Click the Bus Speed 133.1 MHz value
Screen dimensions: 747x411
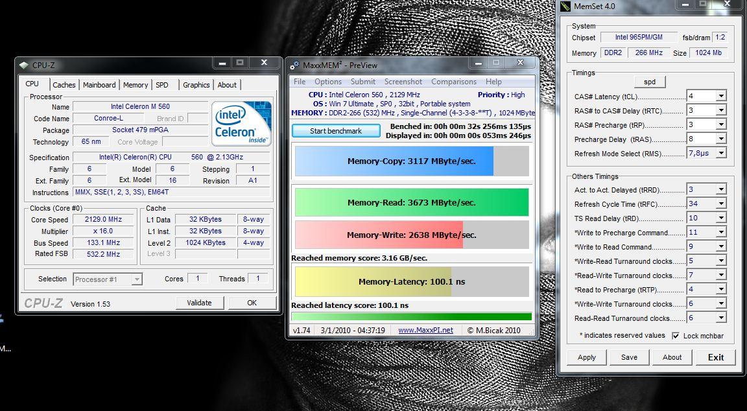pos(103,243)
